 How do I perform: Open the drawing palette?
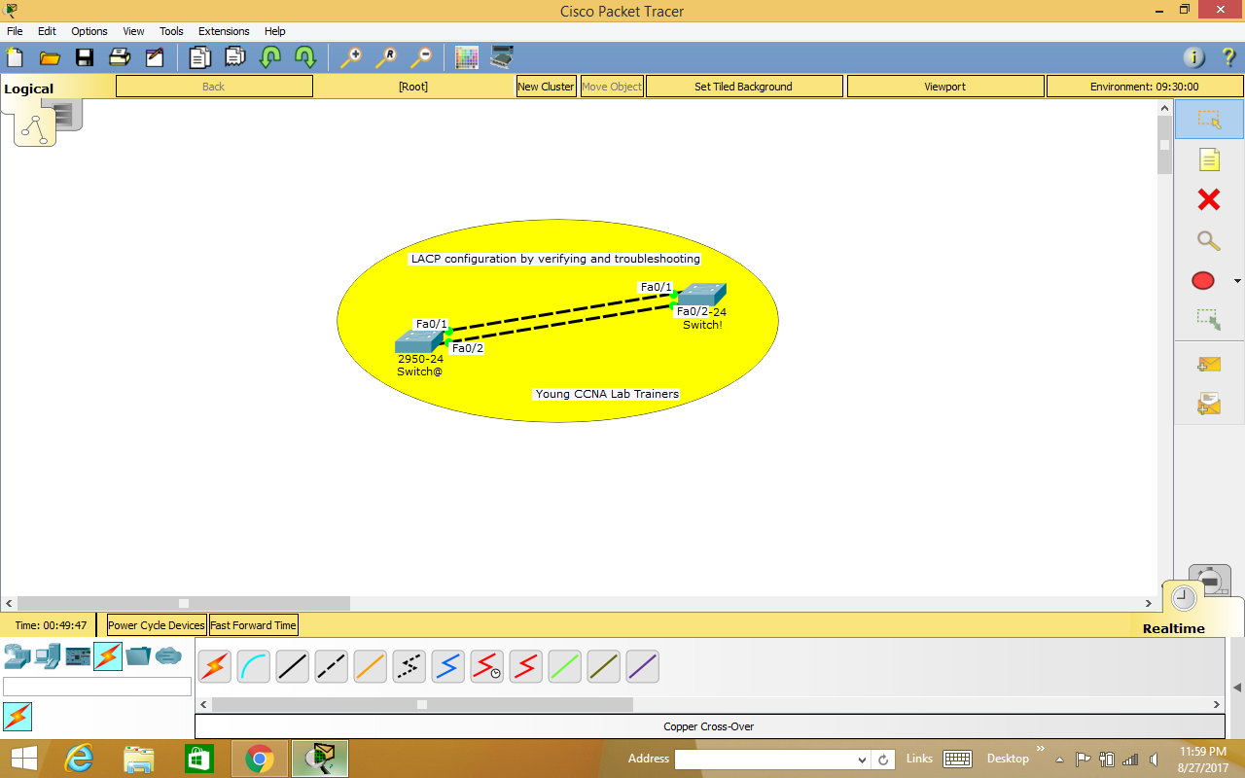pos(467,57)
